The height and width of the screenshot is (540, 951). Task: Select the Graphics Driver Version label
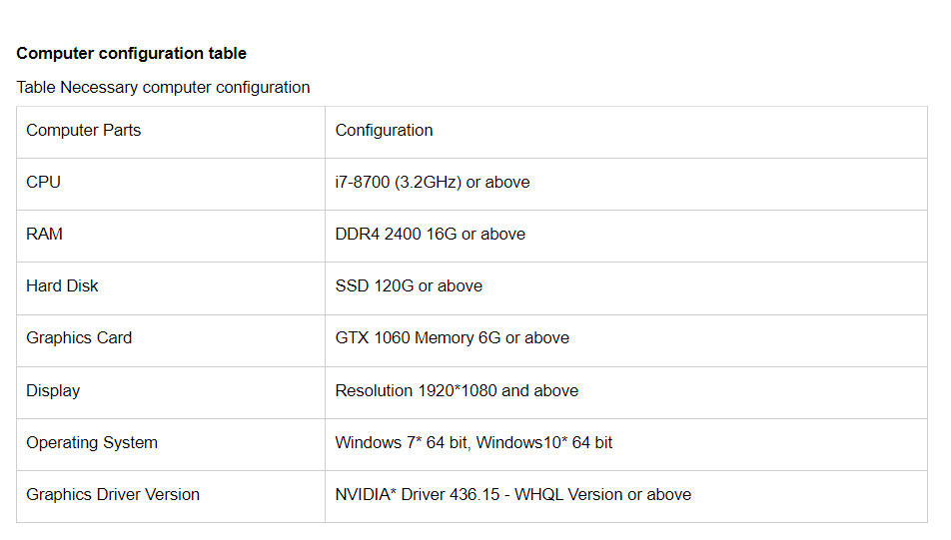click(x=113, y=494)
